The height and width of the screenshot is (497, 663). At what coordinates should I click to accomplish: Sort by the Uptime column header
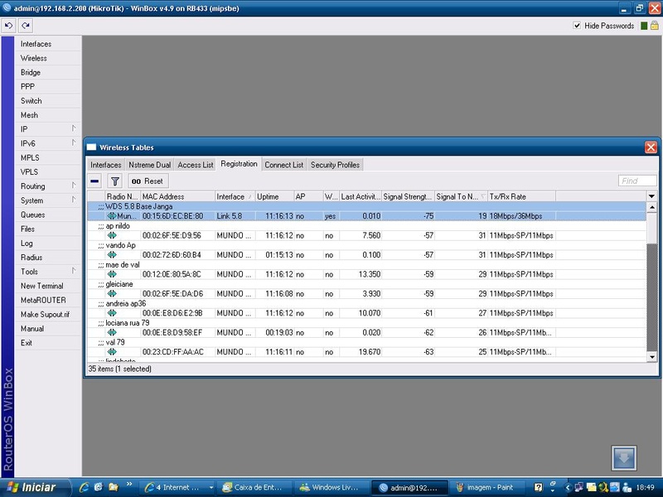point(274,196)
